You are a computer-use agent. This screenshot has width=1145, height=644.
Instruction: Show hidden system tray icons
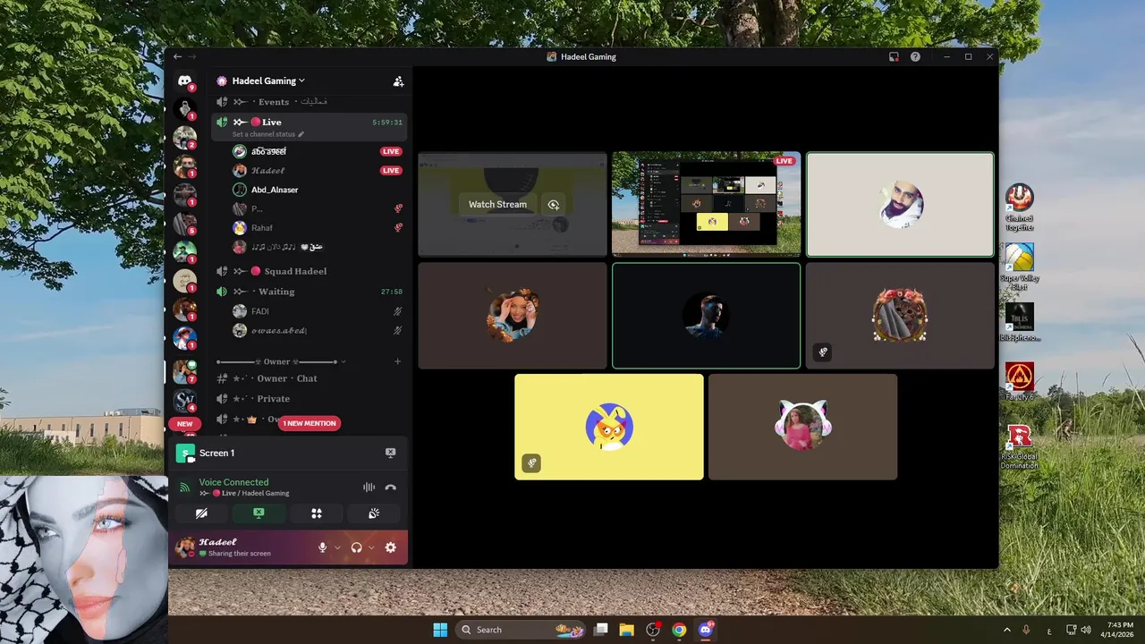point(1007,630)
